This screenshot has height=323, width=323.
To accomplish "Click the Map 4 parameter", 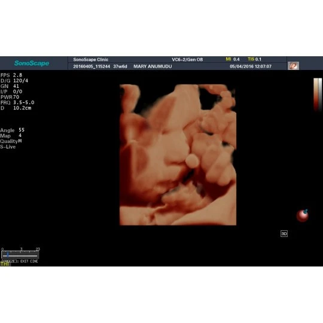I will [x=11, y=136].
